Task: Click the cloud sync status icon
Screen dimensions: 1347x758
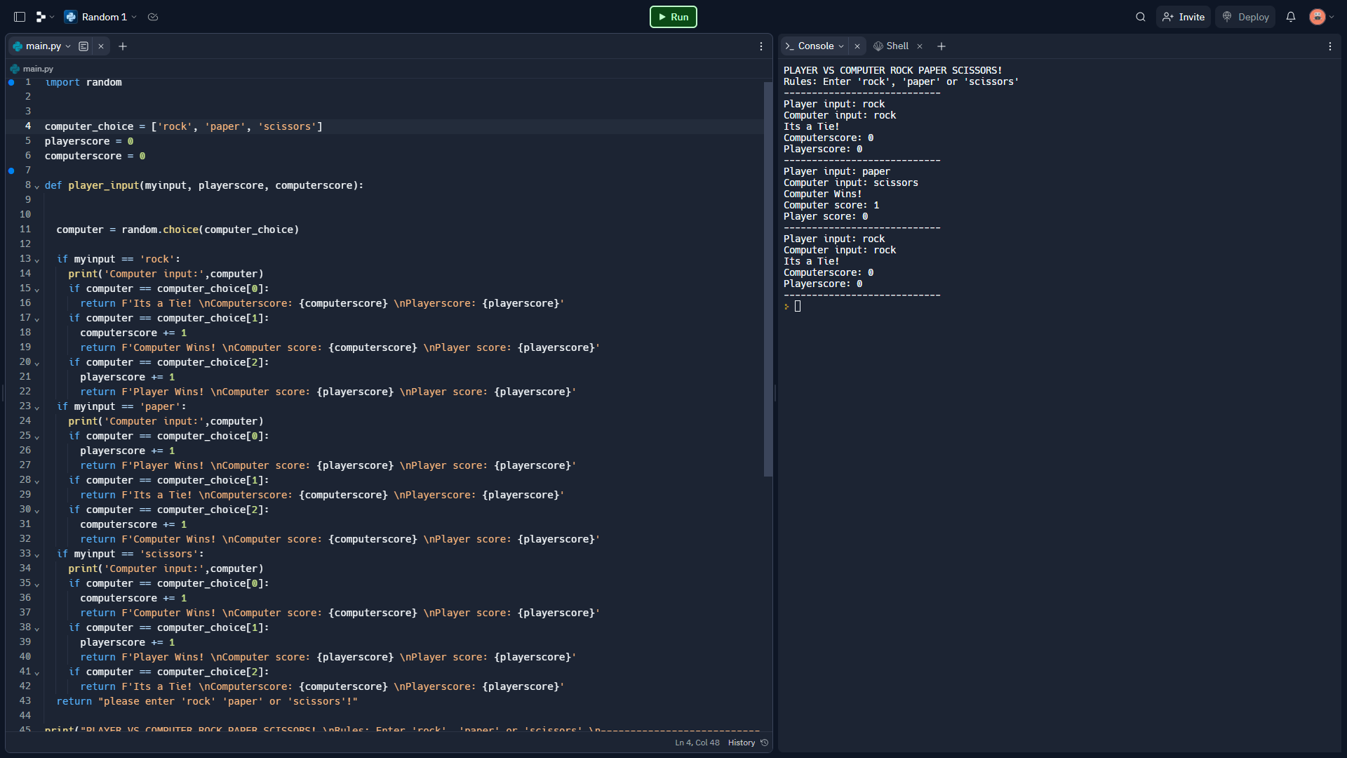Action: pos(153,17)
